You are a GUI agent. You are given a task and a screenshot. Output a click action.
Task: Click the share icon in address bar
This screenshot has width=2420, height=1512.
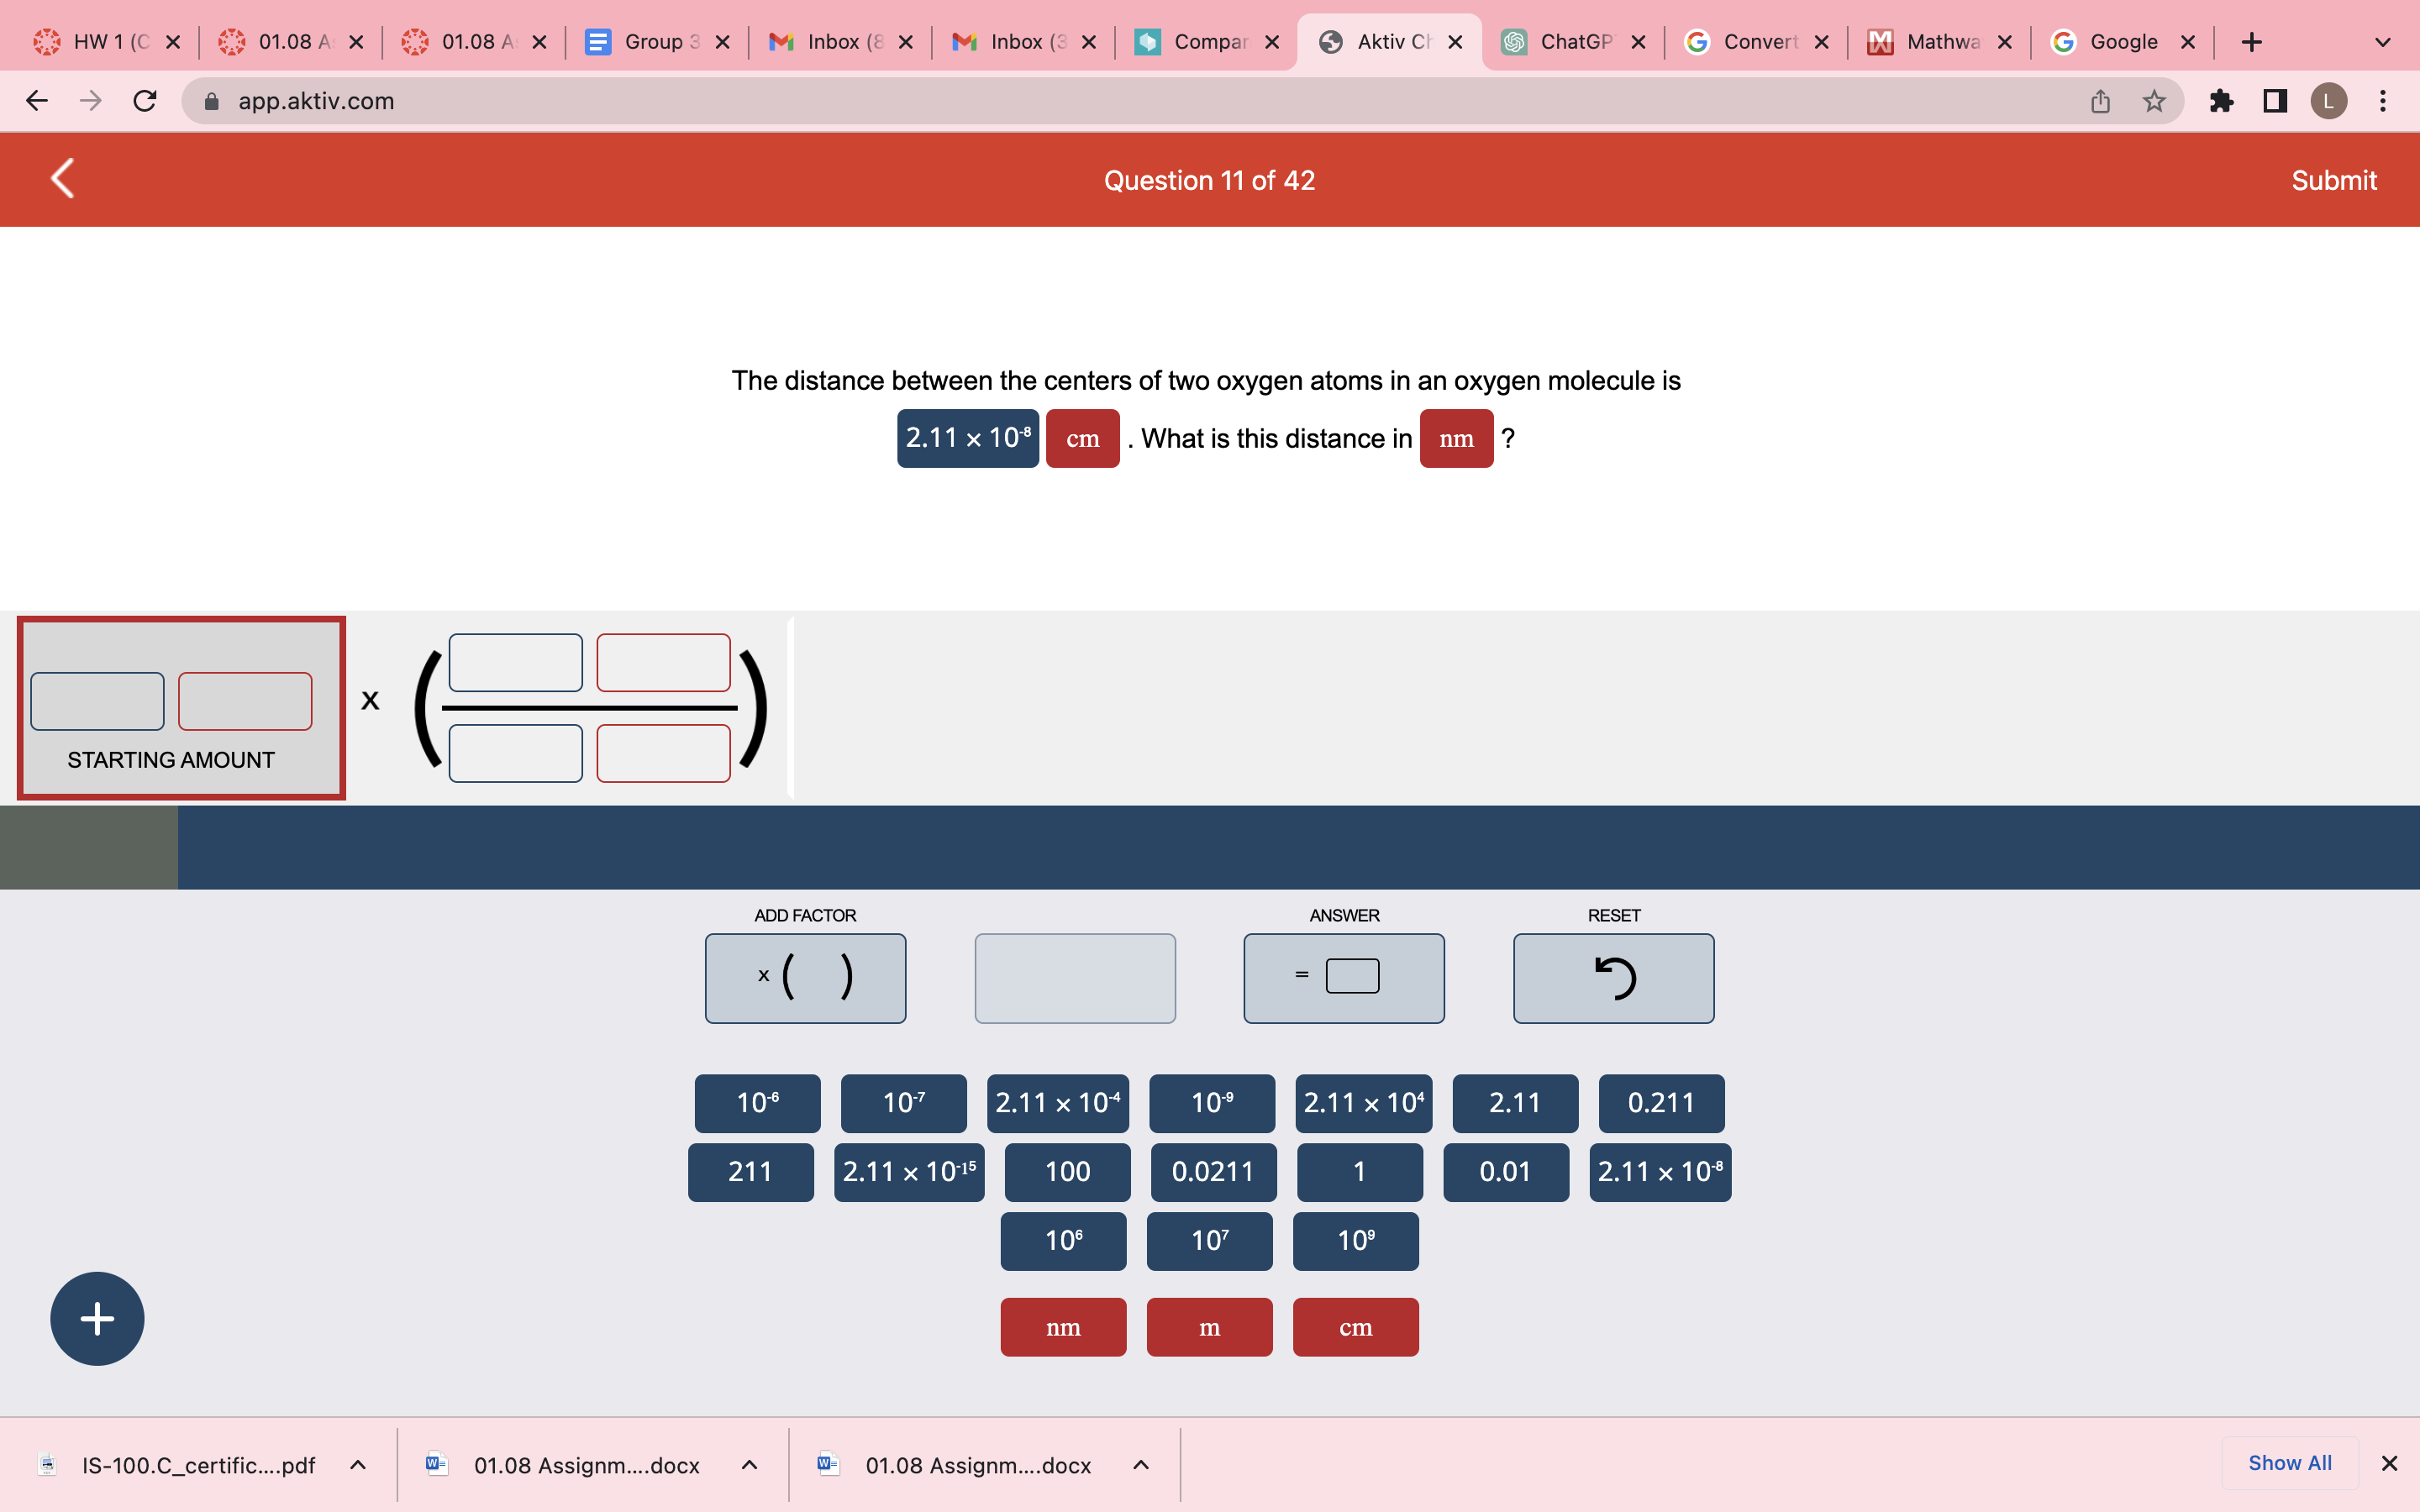pyautogui.click(x=2100, y=101)
